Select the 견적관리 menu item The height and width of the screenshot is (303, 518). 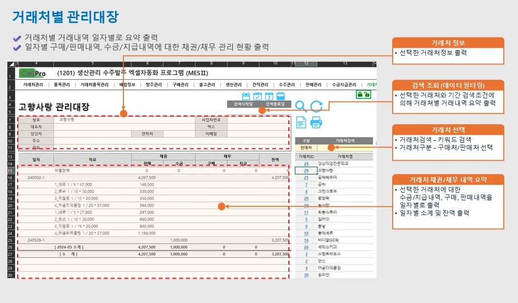point(260,85)
